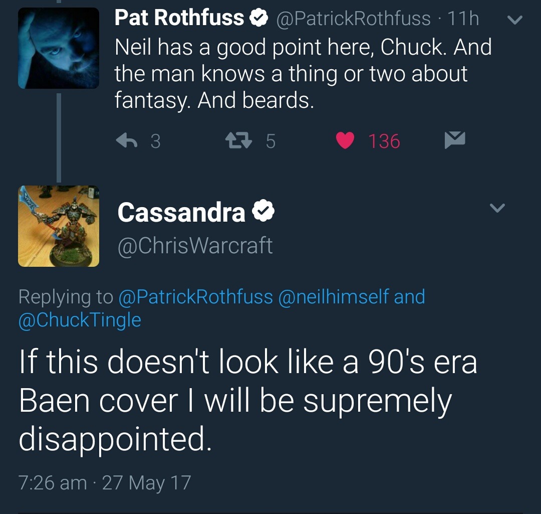The height and width of the screenshot is (514, 541).
Task: Expand the dropdown arrow on Cassandra's tweet
Action: [497, 208]
